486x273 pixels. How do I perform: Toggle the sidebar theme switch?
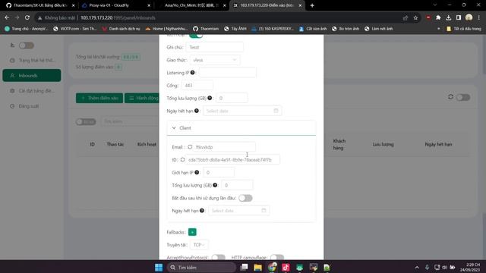coord(27,45)
